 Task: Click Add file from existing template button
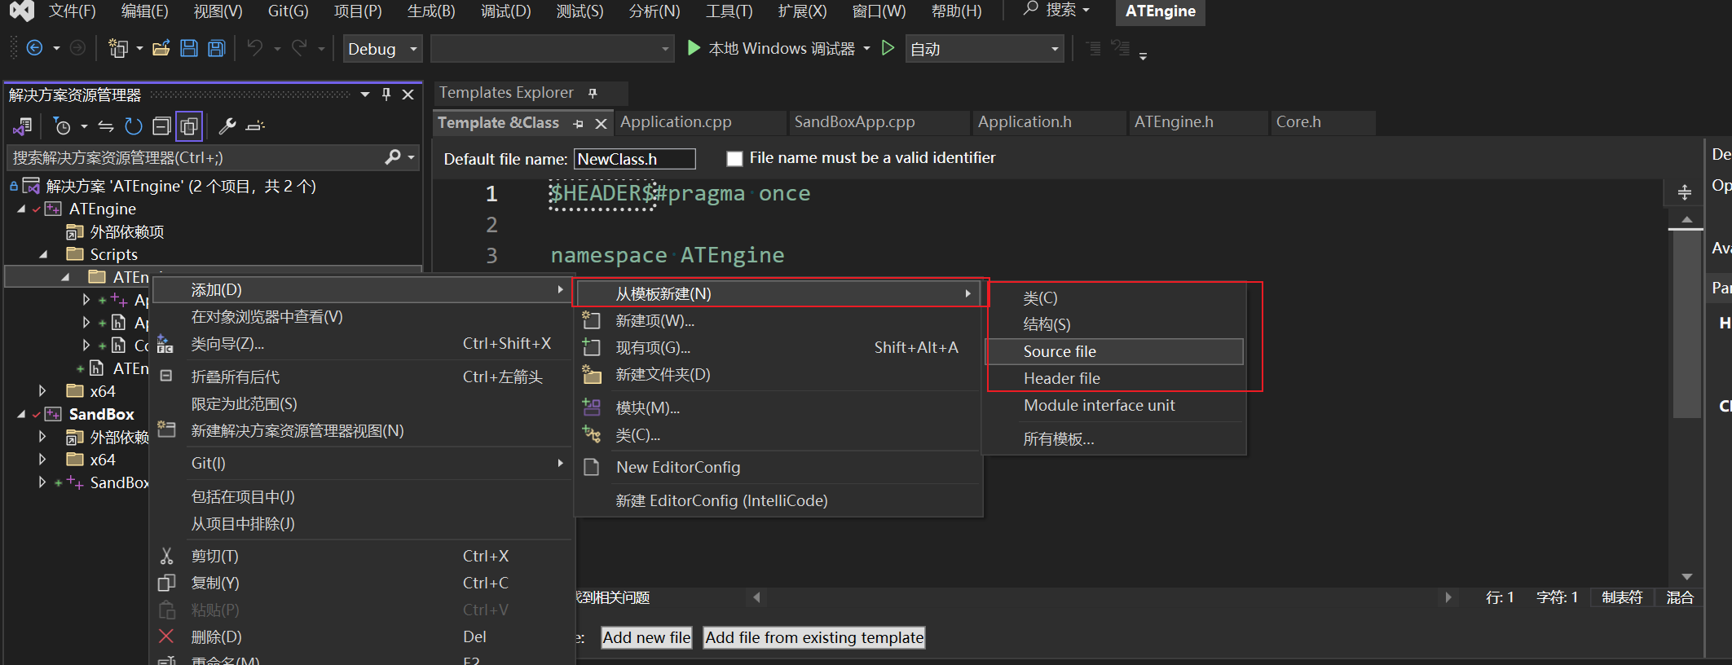click(814, 637)
